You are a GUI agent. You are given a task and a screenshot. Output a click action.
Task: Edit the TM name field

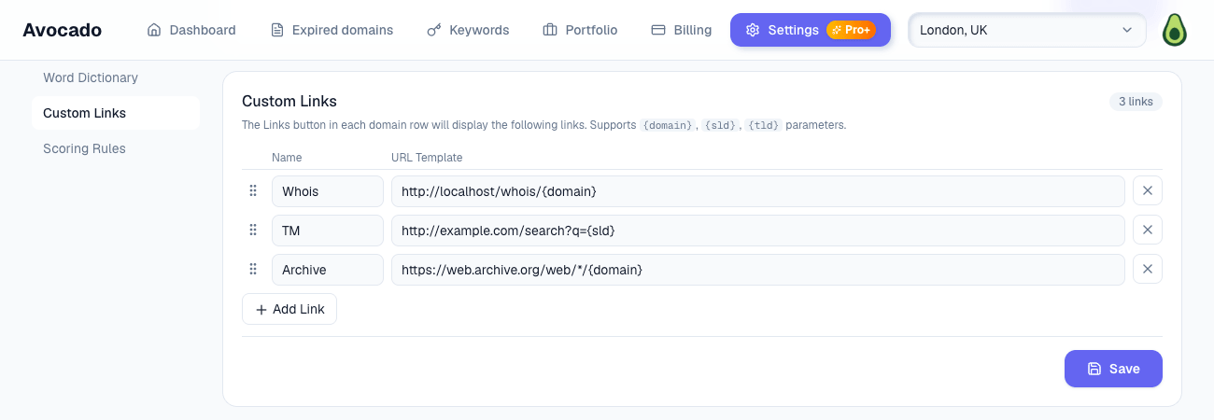click(328, 231)
